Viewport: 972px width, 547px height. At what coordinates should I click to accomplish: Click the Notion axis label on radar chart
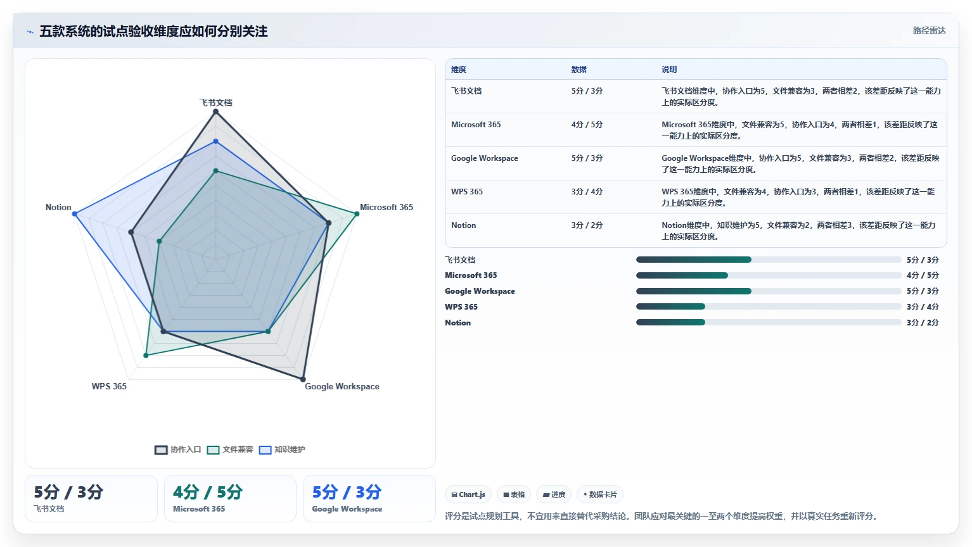[x=58, y=207]
